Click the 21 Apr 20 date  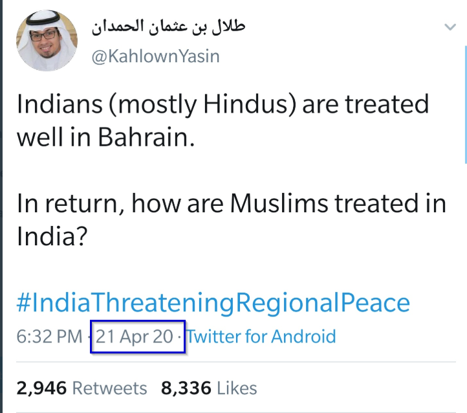coord(135,337)
